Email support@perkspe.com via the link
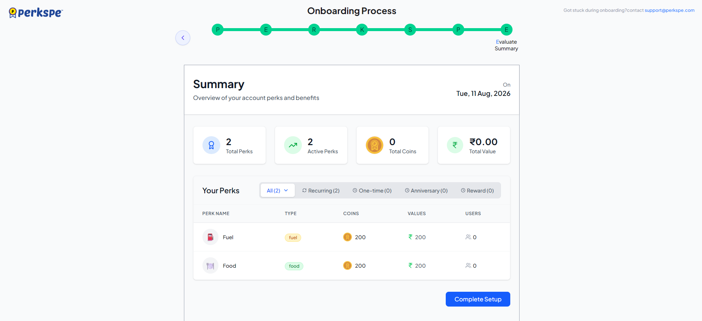 (x=669, y=10)
